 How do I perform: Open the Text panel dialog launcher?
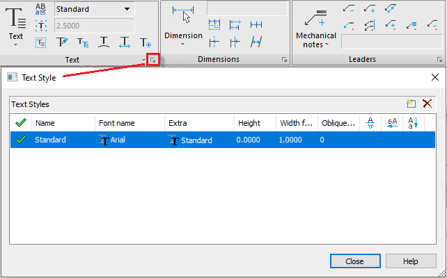pyautogui.click(x=153, y=60)
